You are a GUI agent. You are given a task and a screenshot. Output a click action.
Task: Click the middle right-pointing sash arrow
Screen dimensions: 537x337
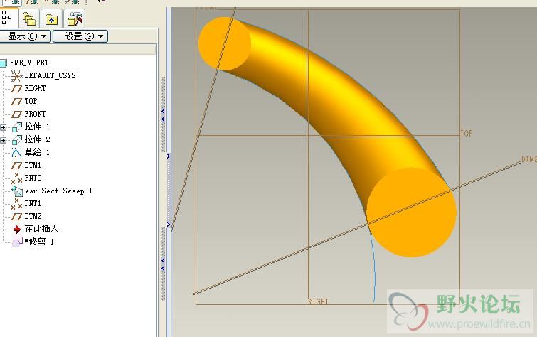(168, 156)
